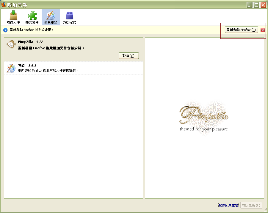This screenshot has height=213, width=268.
Task: Switch to the 擴充套件 extensions pane
Action: pos(32,17)
